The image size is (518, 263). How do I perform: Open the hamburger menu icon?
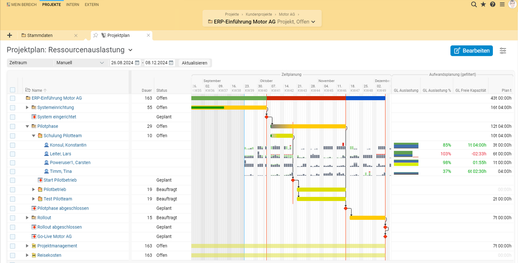502,4
